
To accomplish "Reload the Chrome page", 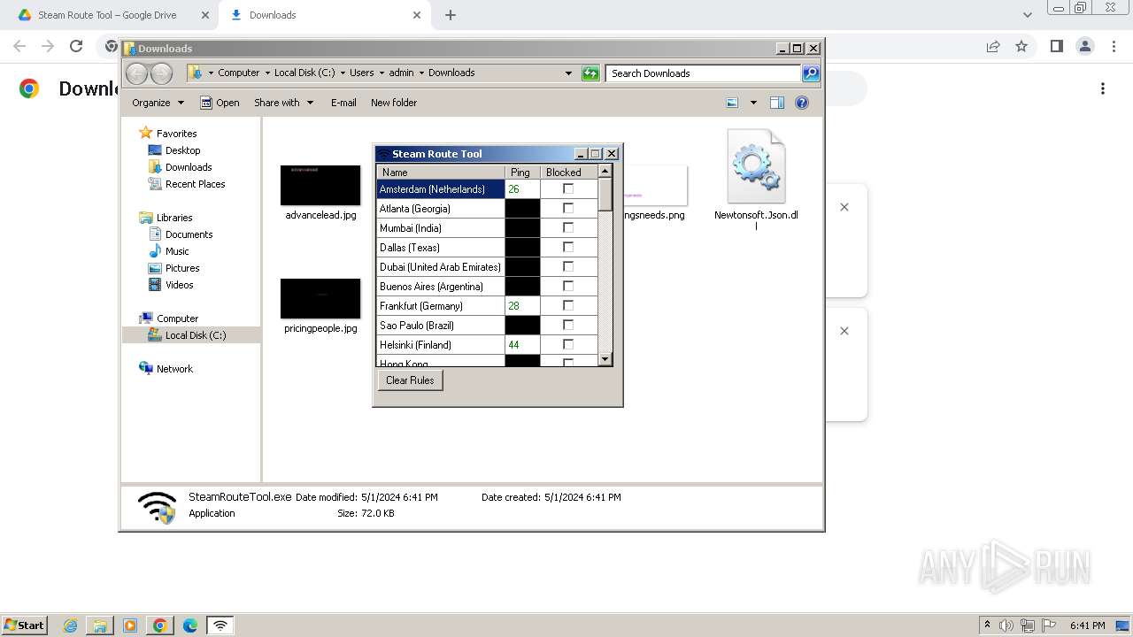I will (76, 46).
